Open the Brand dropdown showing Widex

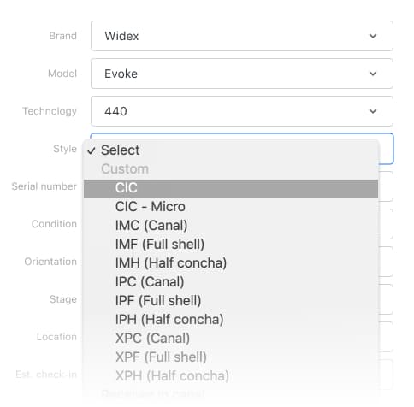pos(242,36)
